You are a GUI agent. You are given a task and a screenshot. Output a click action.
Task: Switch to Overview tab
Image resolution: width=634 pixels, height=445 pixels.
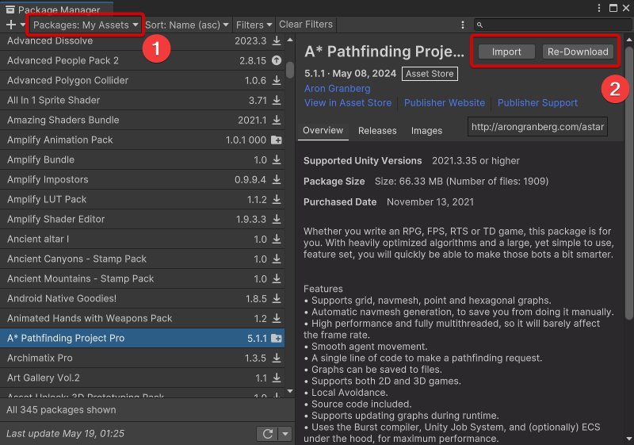tap(323, 130)
